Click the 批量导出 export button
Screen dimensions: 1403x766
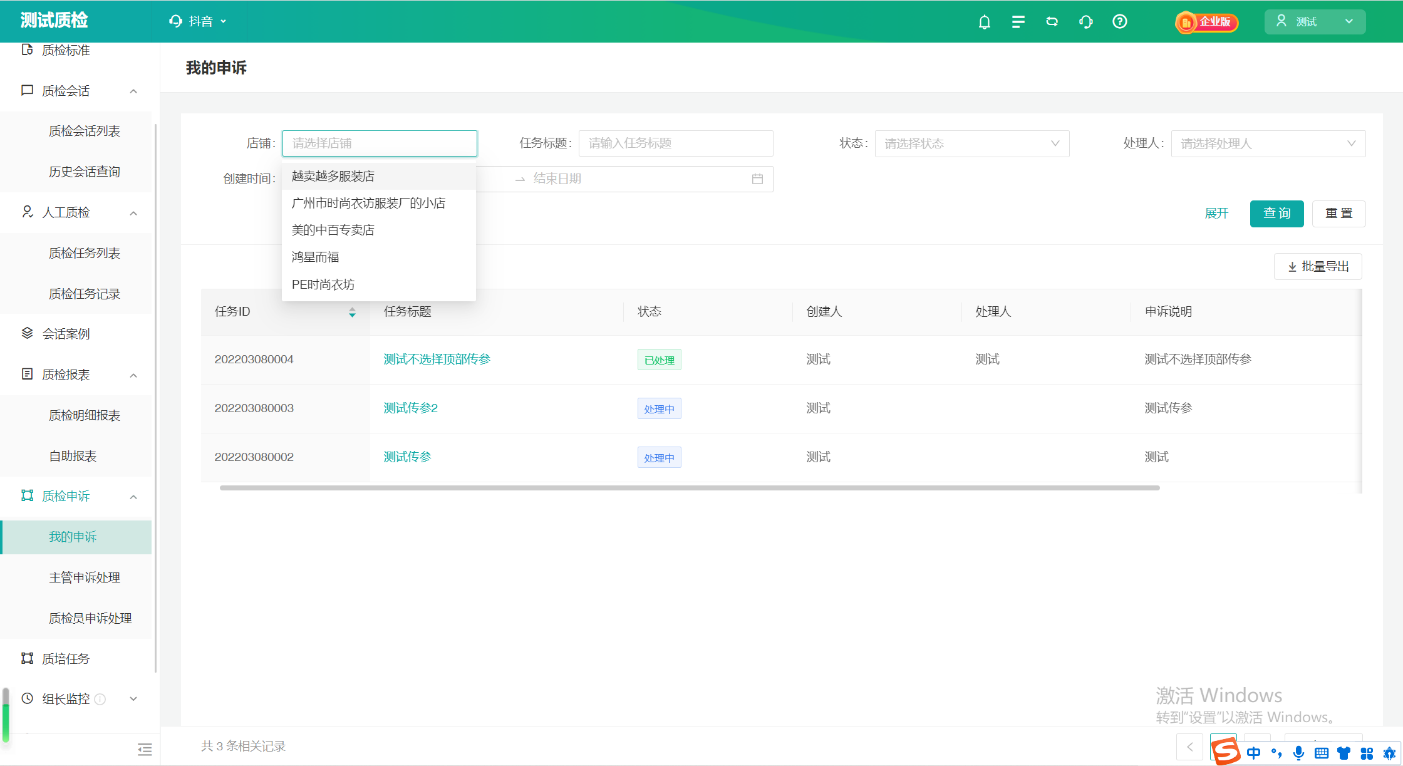1318,267
